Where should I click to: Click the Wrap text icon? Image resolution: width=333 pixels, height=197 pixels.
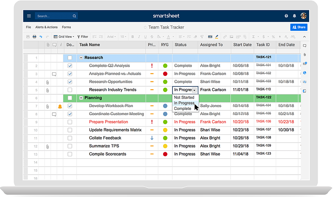click(x=189, y=37)
